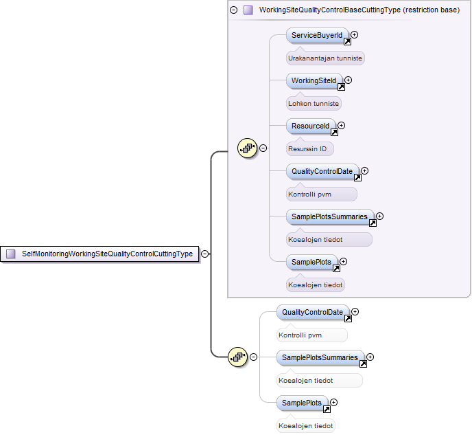Click the reference arrow icon on ResourceId

tap(334, 133)
